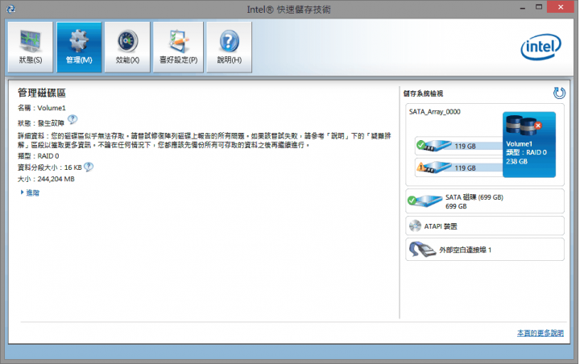Open the 喜好設定(P) preferences tab
This screenshot has width=580, height=364.
[178, 47]
